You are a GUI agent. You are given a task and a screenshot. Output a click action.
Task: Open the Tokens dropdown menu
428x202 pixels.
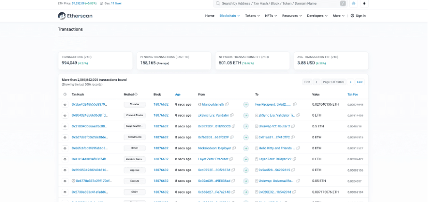(x=252, y=16)
